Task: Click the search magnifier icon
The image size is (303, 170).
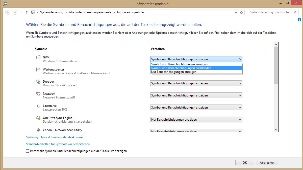Action: click(295, 12)
